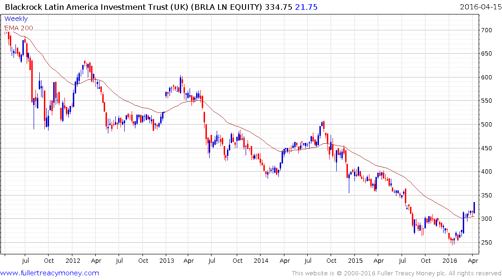The height and width of the screenshot is (280, 502).
Task: Click the latest blue weekly candle near 335
Action: coord(474,208)
